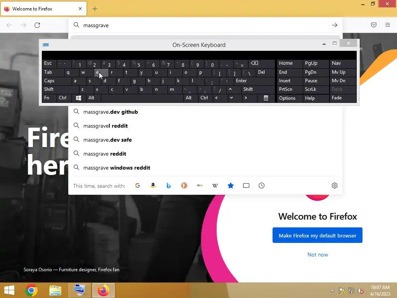The width and height of the screenshot is (397, 298).
Task: Click the Mv Up key
Action: 343,72
